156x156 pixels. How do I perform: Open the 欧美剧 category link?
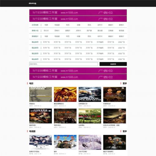[x=121, y=31]
